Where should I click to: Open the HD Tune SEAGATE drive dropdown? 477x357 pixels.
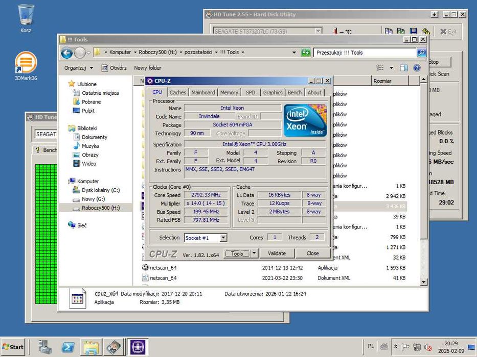tap(318, 31)
